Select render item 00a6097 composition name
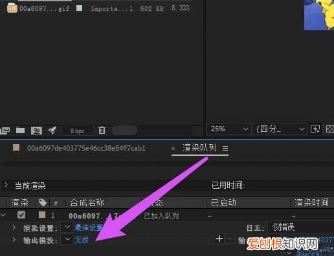Image resolution: width=334 pixels, height=256 pixels. [x=93, y=216]
